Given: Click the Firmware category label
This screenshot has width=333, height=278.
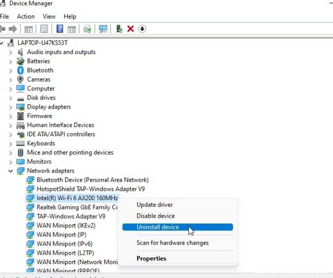Looking at the screenshot, I should point(40,116).
